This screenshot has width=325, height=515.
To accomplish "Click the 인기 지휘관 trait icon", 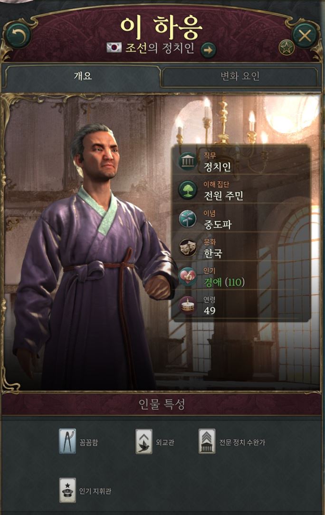I will coord(67,490).
